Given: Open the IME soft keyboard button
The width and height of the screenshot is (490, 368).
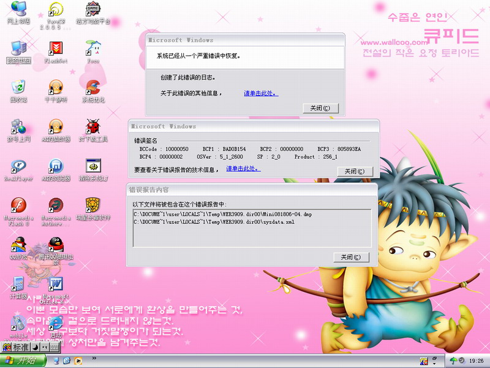Looking at the screenshot, I should [55, 347].
